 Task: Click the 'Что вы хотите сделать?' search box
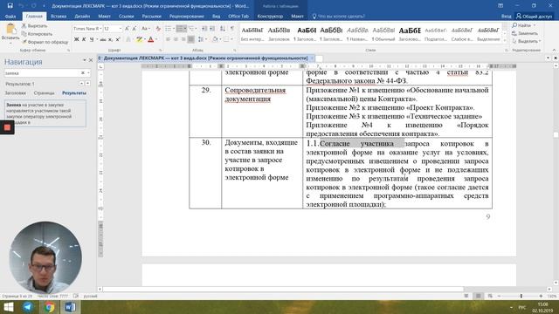(338, 17)
